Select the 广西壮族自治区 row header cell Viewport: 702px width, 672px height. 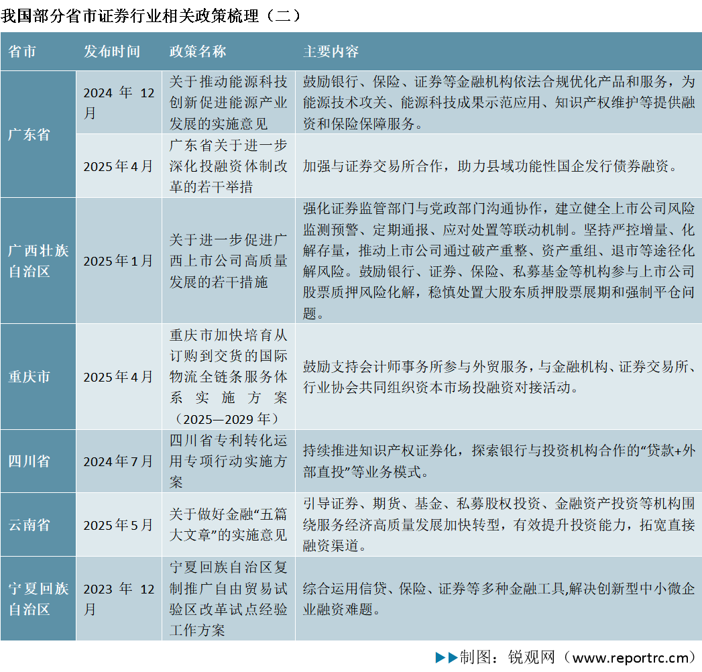click(37, 262)
